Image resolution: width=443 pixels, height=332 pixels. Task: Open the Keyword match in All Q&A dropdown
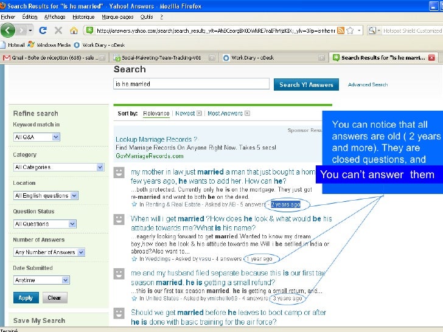[37, 137]
